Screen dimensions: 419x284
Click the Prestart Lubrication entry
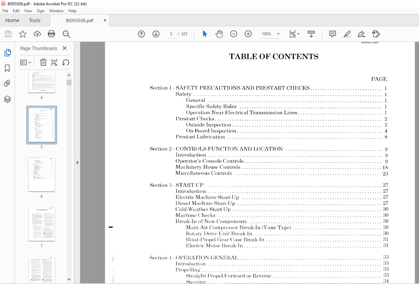click(x=200, y=137)
